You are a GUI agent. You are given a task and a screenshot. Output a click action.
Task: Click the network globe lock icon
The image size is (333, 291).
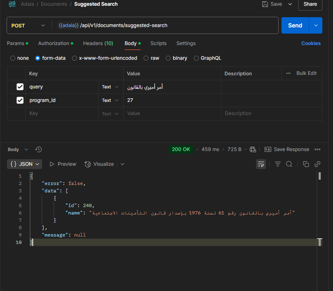pos(253,149)
